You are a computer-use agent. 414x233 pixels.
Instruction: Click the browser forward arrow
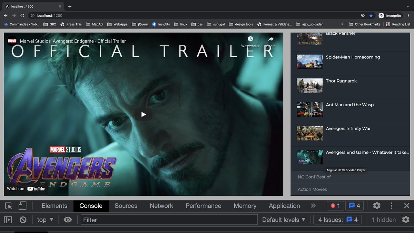(14, 16)
